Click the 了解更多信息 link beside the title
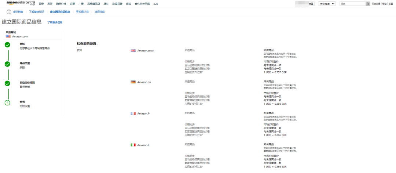This screenshot has width=396, height=173. point(55,22)
